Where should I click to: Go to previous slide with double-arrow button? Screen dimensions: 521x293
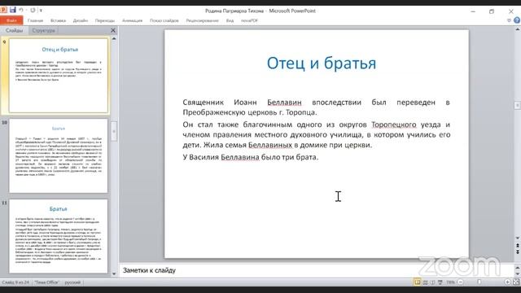point(518,246)
